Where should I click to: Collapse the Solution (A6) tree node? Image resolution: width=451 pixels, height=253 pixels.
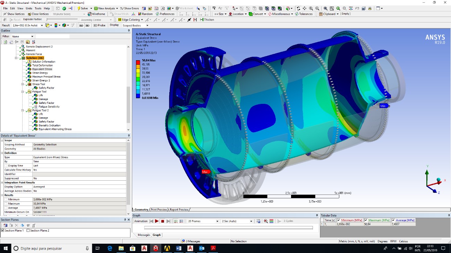point(16,58)
